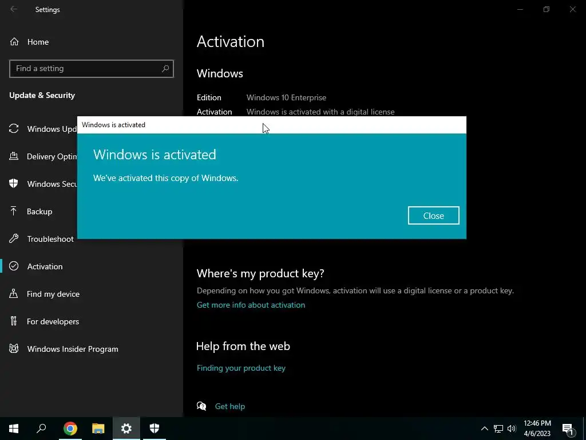Click the search magnifier in Find a setting
This screenshot has height=440, width=586.
click(165, 69)
